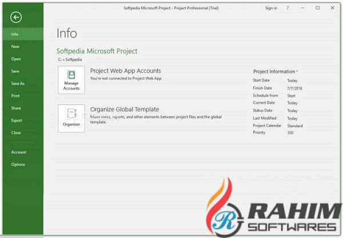The image size is (343, 238).
Task: Click the Status Date value Today
Action: [x=292, y=111]
